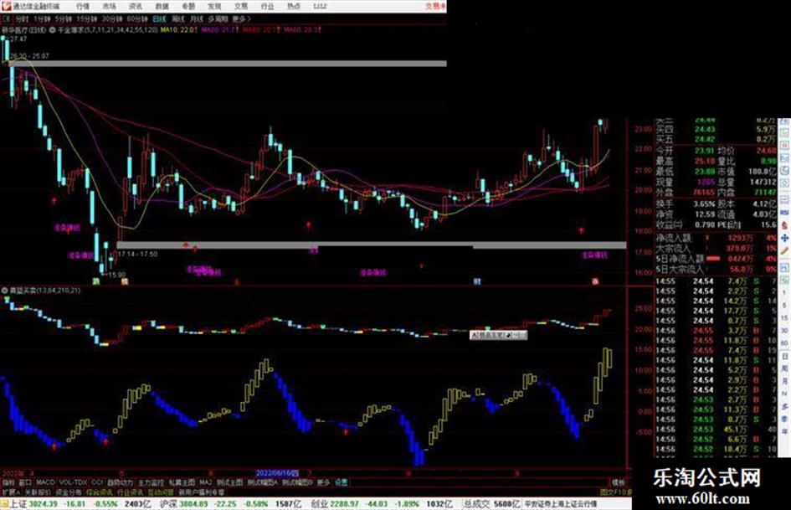
Task: Click the highlighted date 2022/06/16 on timeline
Action: (277, 473)
